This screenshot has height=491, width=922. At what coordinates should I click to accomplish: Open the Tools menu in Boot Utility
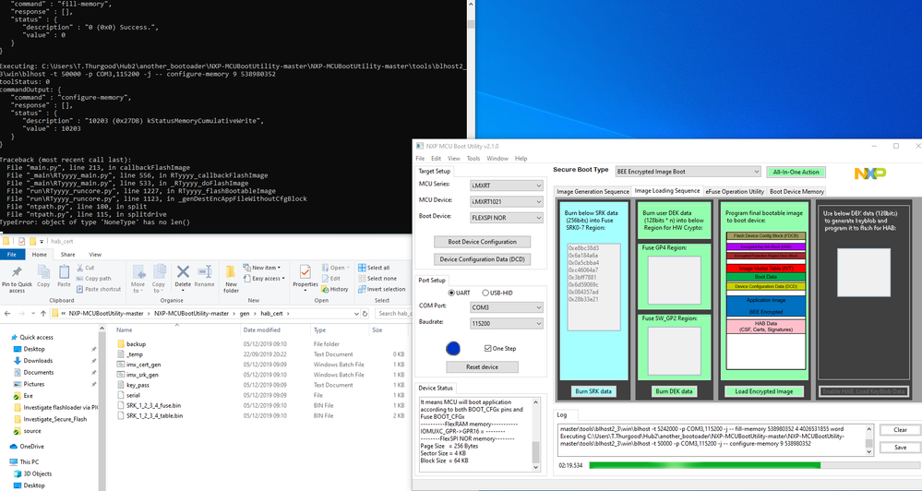point(473,159)
